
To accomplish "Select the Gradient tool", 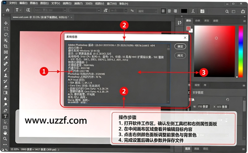I will coord(6,93).
